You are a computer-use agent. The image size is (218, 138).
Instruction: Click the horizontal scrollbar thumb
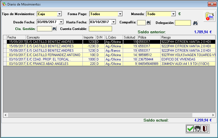100,115
